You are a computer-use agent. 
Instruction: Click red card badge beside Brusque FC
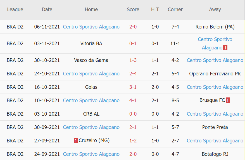228,101
